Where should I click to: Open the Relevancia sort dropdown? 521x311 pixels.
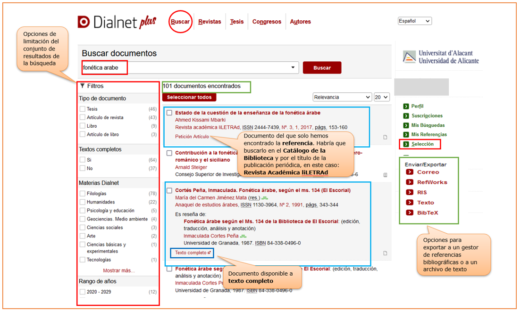342,97
